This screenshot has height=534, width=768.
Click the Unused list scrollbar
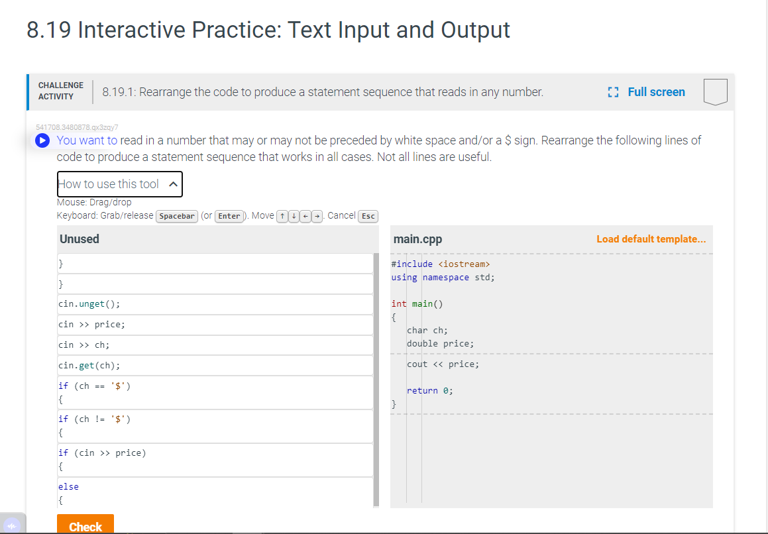tap(376, 380)
